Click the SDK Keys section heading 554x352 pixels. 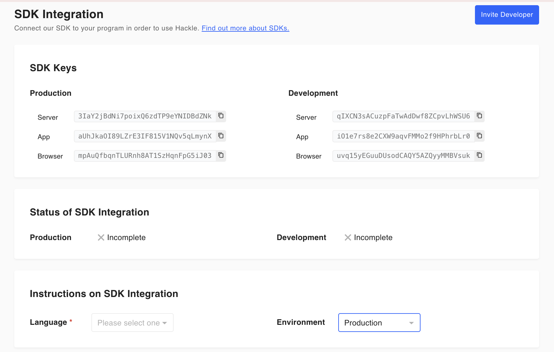(53, 68)
